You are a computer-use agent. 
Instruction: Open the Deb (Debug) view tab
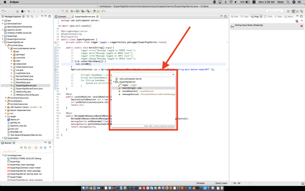tap(234, 17)
